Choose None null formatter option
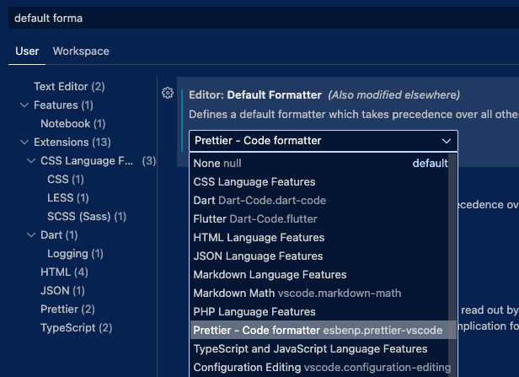 (319, 163)
